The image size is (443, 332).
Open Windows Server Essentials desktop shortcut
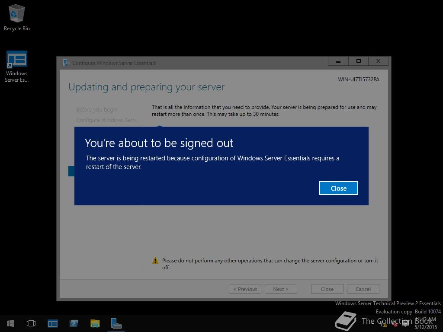[x=17, y=67]
